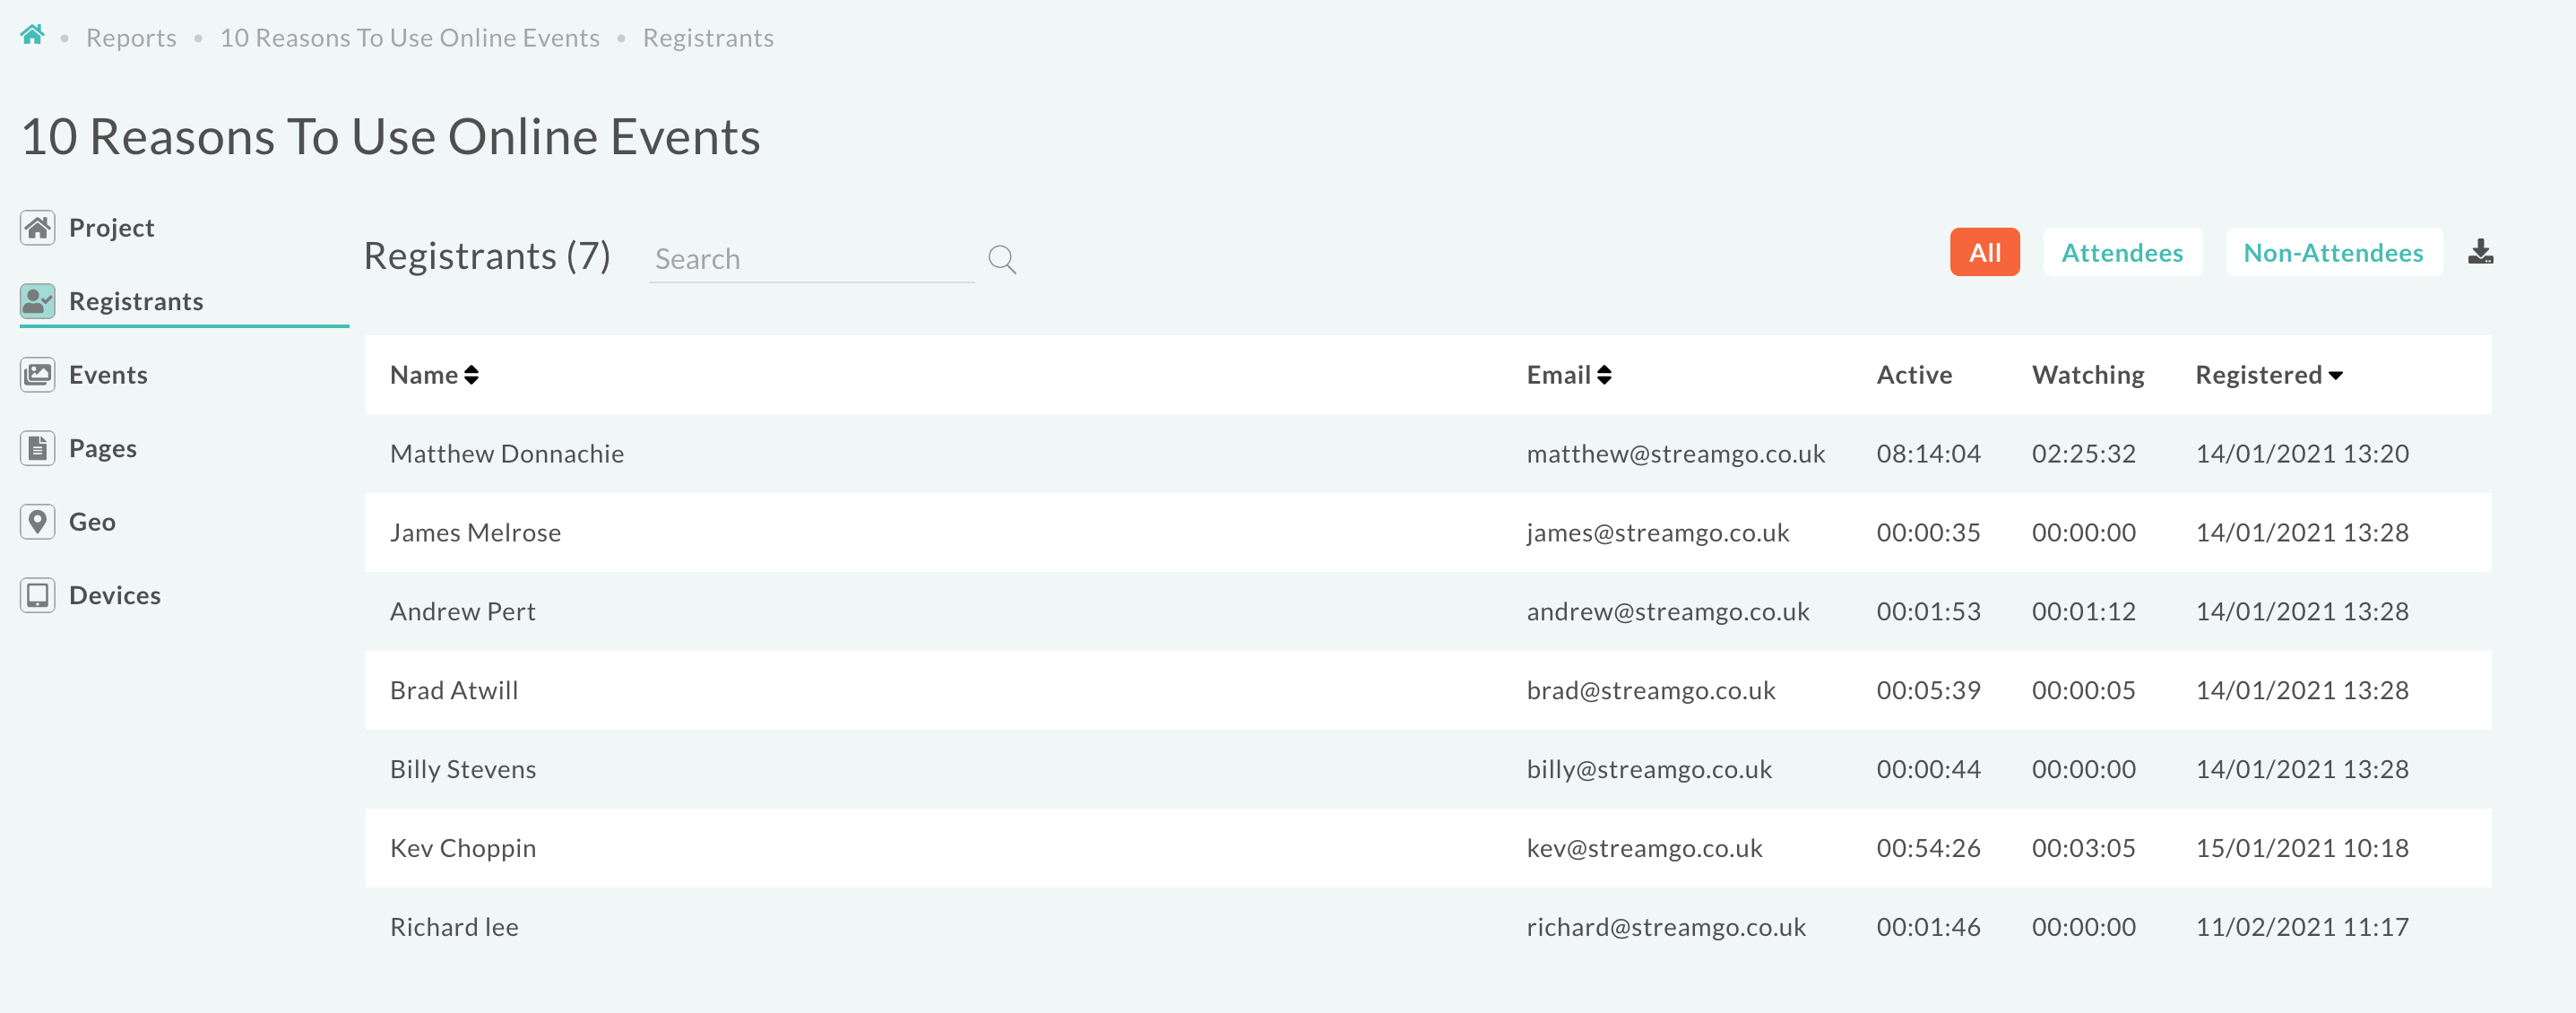Select name 'Matthew Donnachie'
Image resolution: width=2576 pixels, height=1013 pixels.
(507, 454)
